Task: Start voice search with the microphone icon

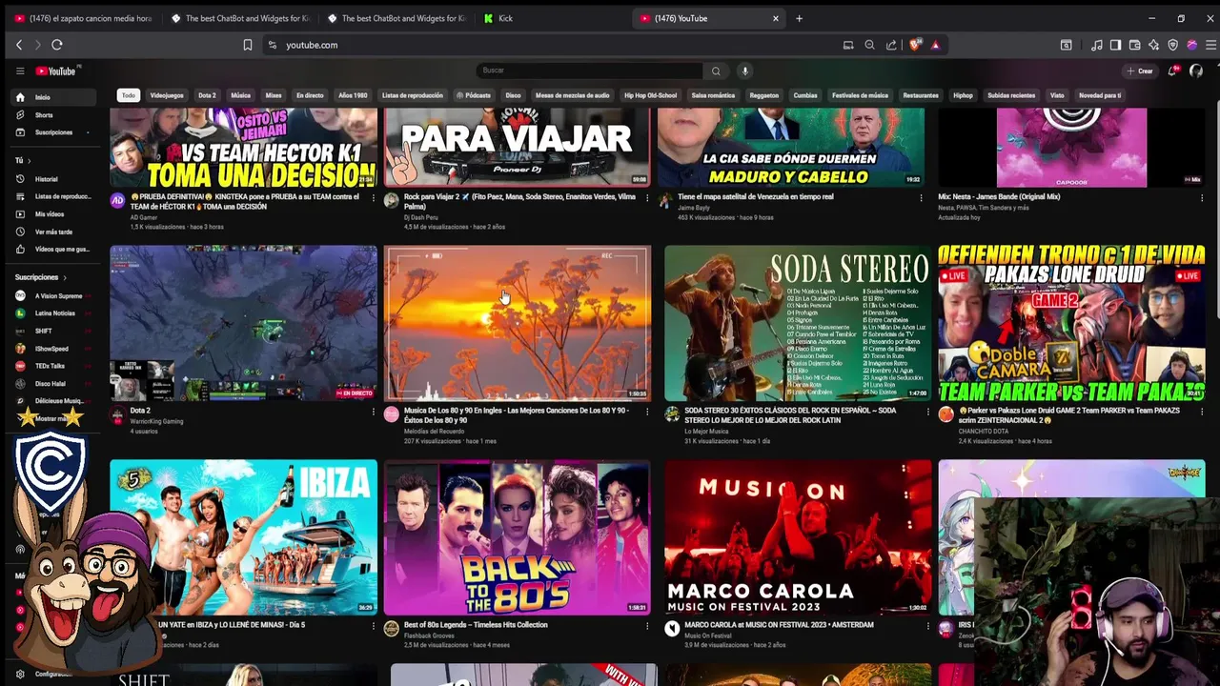Action: click(745, 71)
